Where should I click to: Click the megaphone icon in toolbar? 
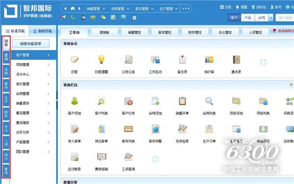pos(63,18)
